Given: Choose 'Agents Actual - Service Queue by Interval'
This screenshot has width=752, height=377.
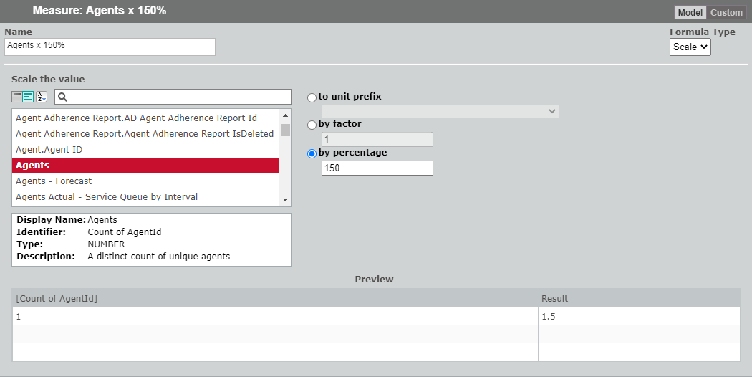Looking at the screenshot, I should (107, 197).
